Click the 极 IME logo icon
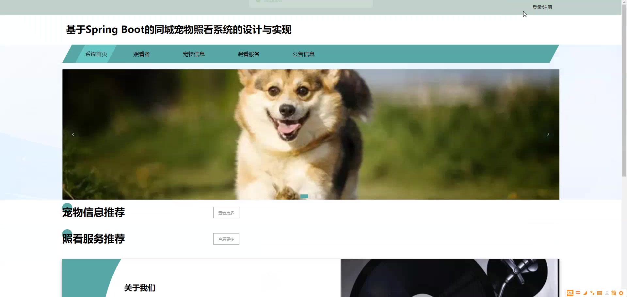Image resolution: width=627 pixels, height=297 pixels. point(570,293)
